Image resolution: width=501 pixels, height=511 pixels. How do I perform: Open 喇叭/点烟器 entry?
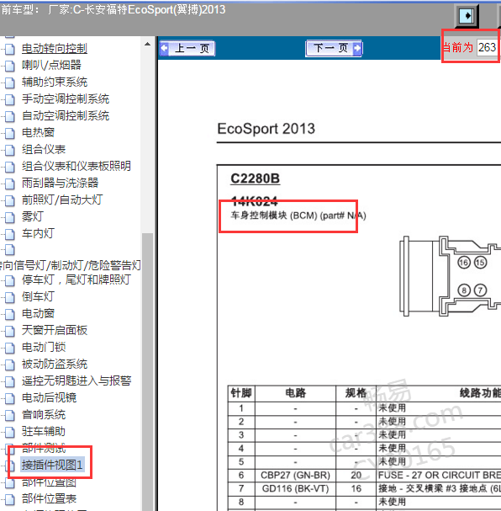pyautogui.click(x=51, y=65)
